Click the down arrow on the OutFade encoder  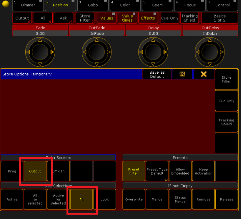pos(97,64)
